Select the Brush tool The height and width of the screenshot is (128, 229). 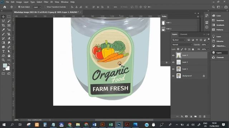[x=3, y=34]
